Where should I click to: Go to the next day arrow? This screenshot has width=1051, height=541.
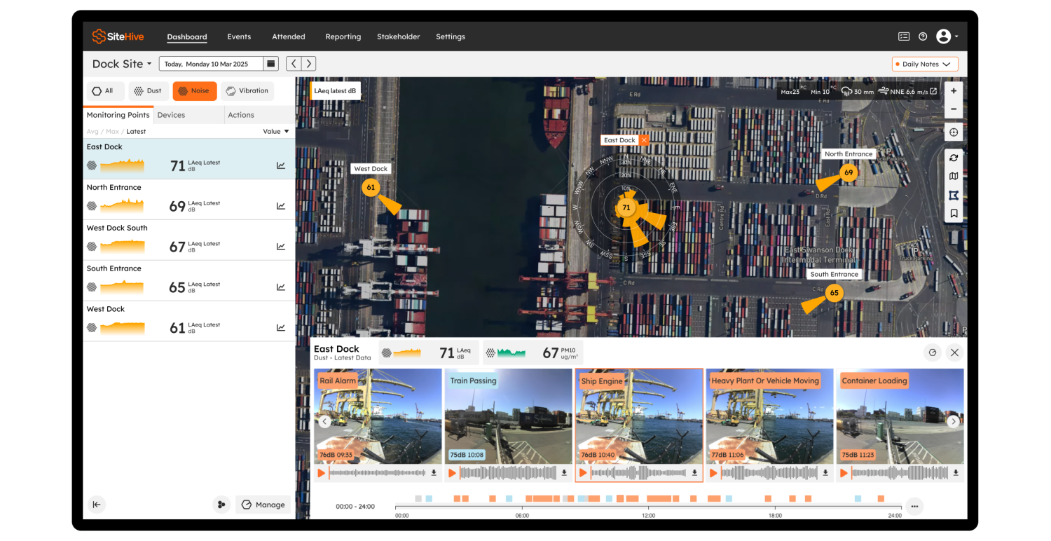tap(308, 64)
